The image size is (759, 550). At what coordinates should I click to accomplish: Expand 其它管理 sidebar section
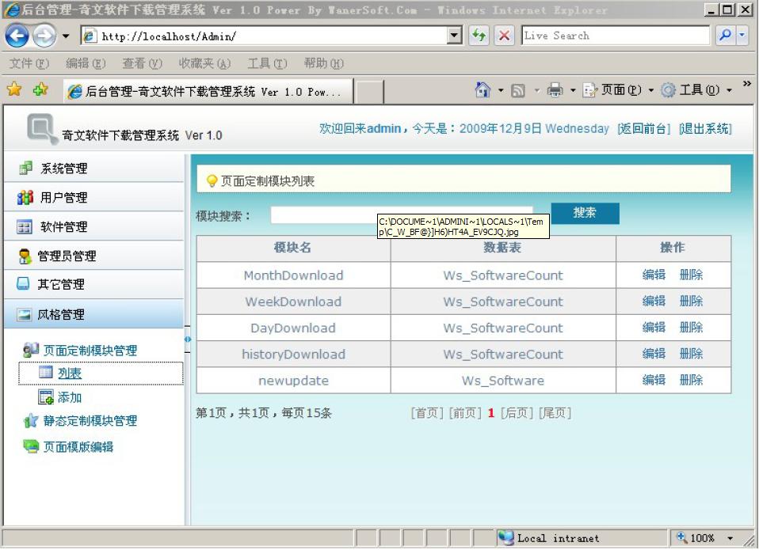click(94, 284)
